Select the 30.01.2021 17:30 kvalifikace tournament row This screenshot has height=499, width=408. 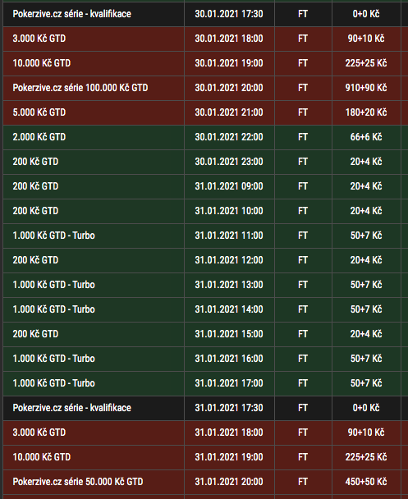[x=202, y=14]
